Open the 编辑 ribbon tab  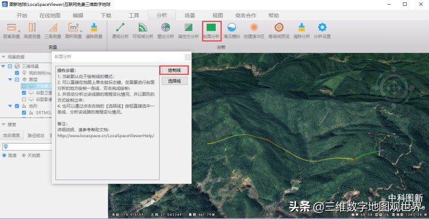click(x=78, y=15)
